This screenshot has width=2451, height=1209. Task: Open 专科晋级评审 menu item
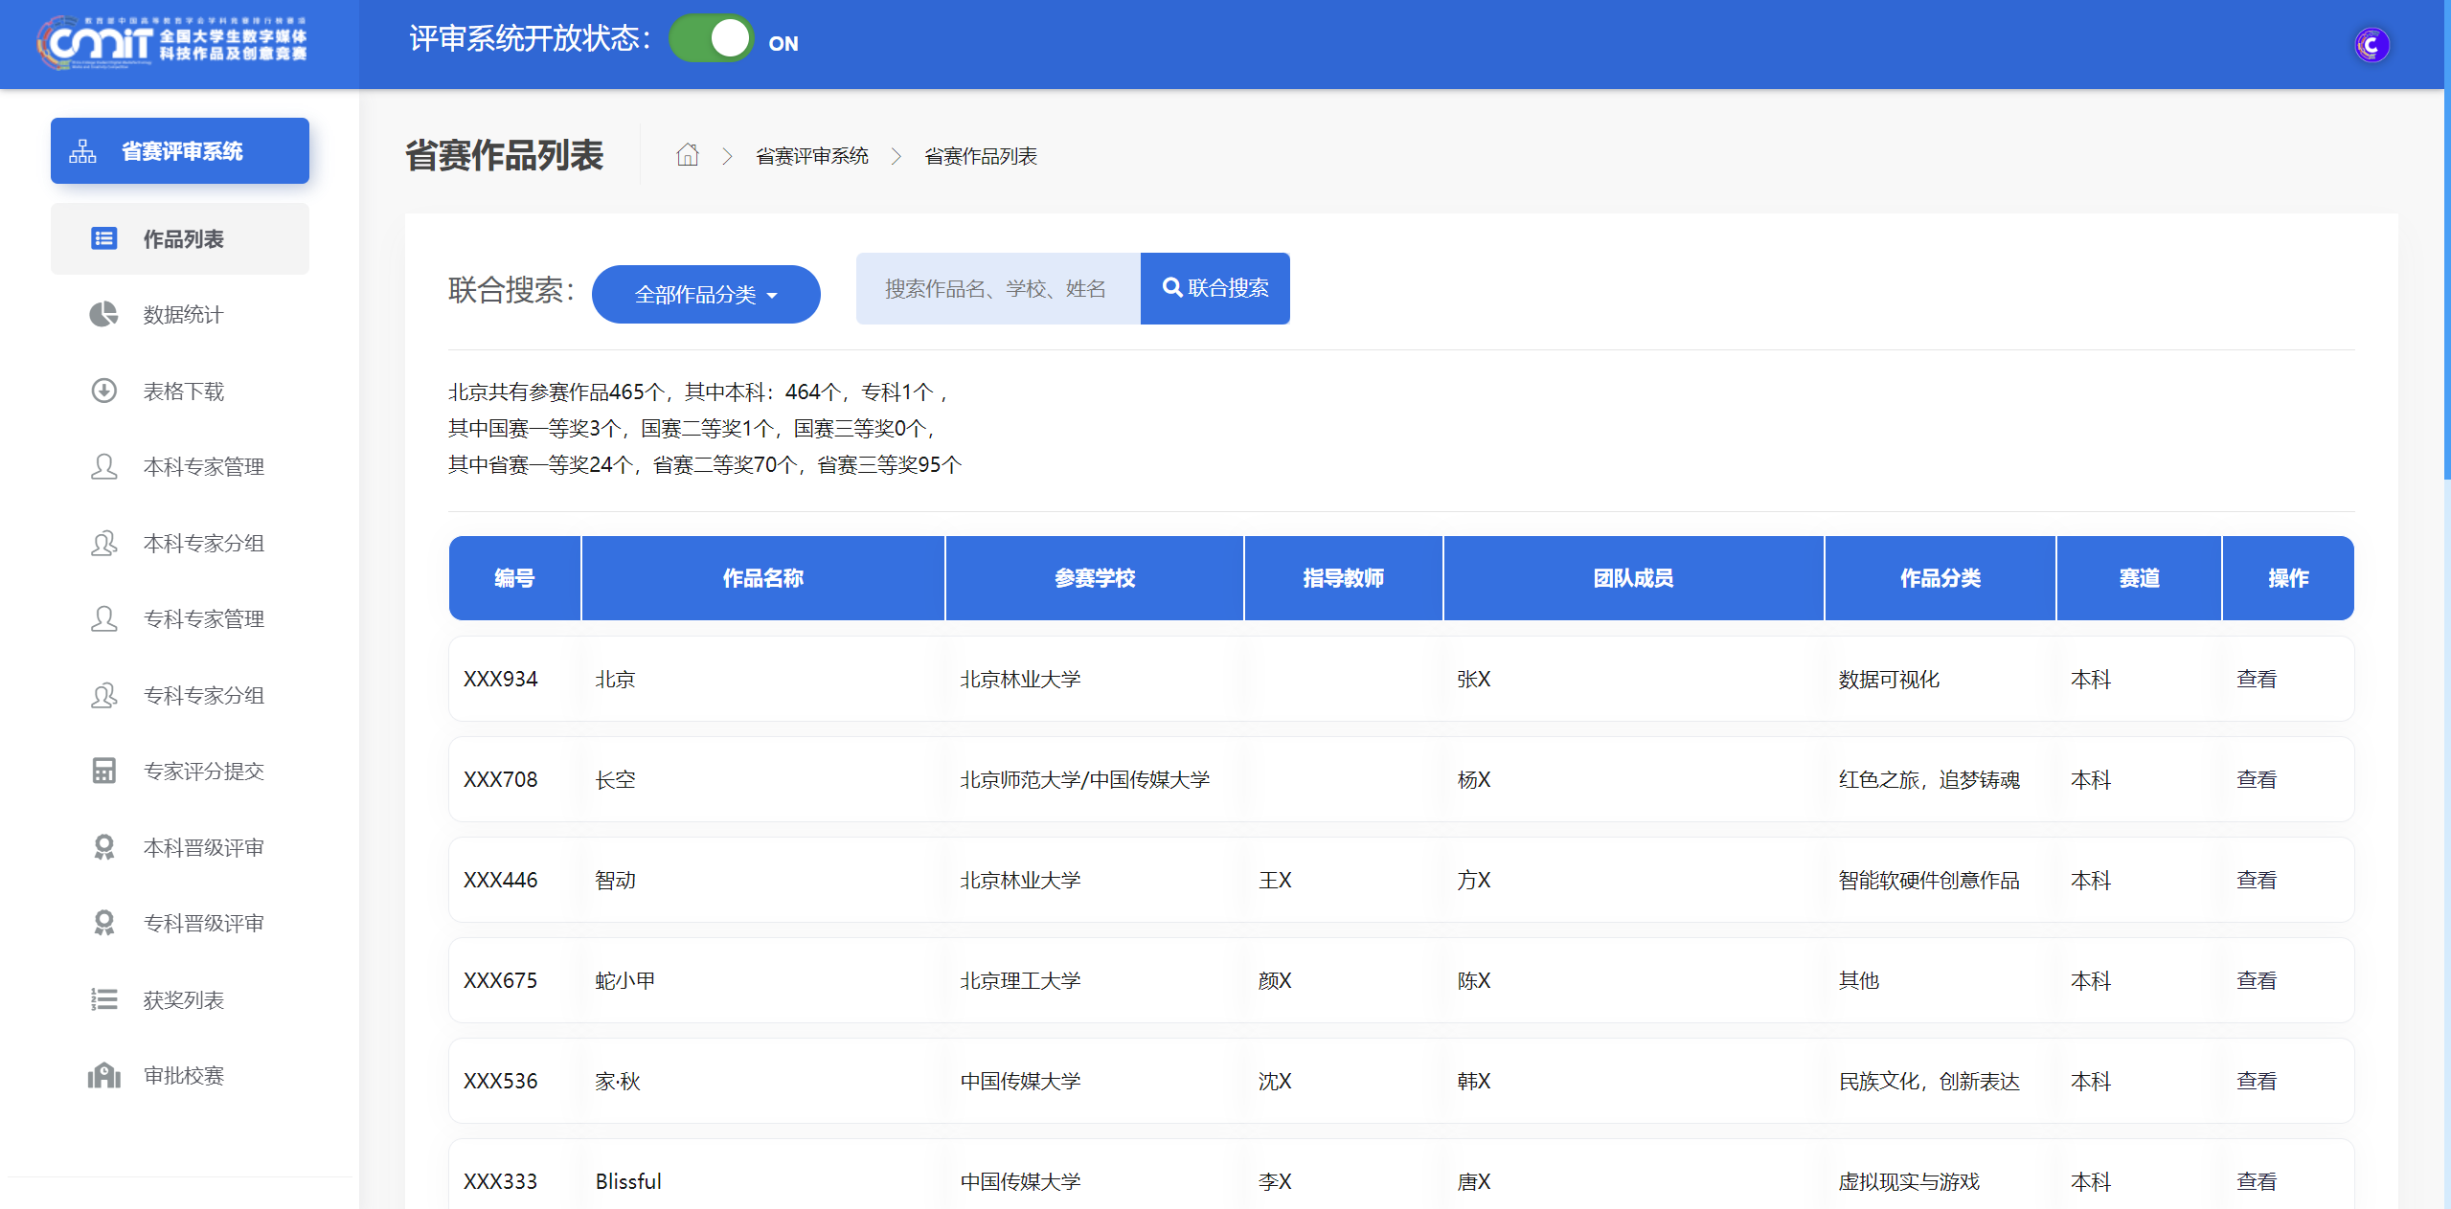(203, 923)
